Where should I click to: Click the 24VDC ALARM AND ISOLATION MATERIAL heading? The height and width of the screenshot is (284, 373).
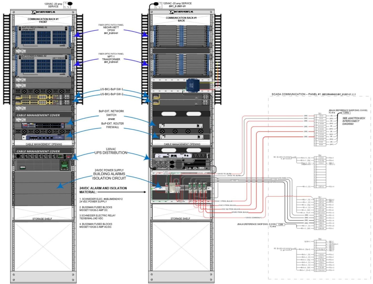[x=103, y=190]
